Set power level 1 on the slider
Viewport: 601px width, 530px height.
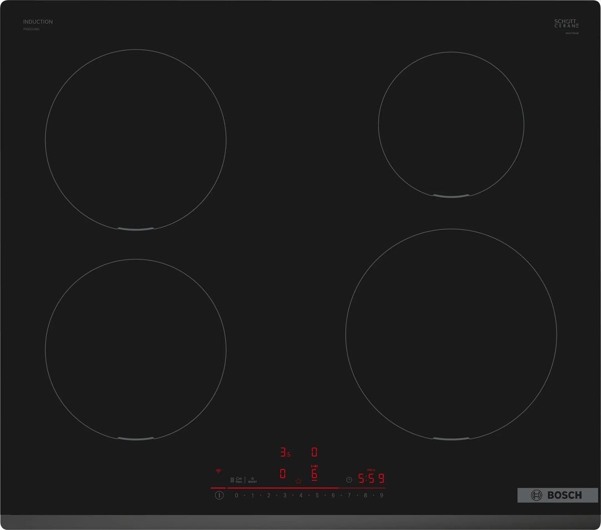[x=252, y=495]
